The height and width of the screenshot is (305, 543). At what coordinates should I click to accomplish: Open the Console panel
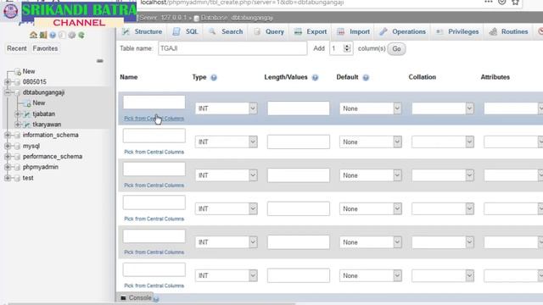(x=140, y=297)
